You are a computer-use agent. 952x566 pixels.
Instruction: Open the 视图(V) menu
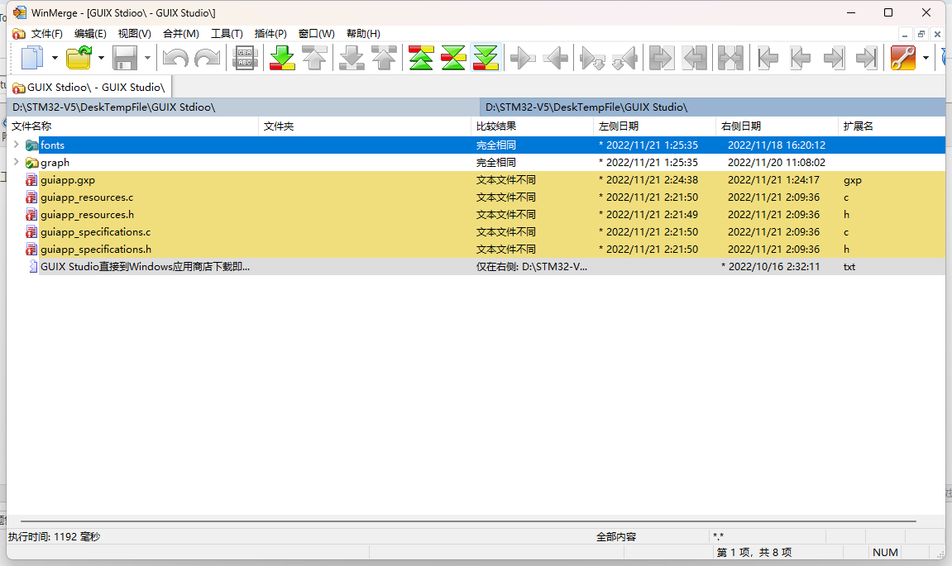pyautogui.click(x=134, y=34)
